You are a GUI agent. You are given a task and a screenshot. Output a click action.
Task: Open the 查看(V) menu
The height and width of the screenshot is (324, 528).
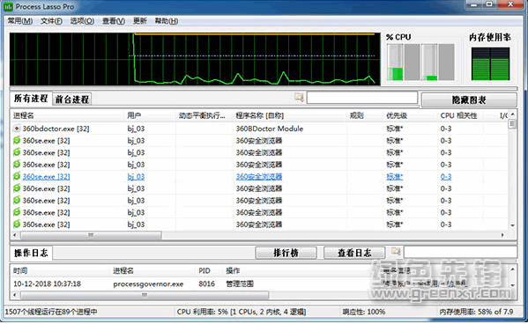(114, 21)
